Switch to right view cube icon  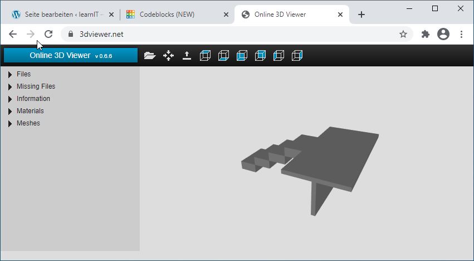pos(297,55)
